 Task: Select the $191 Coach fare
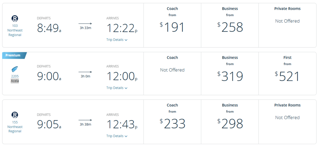(172, 27)
